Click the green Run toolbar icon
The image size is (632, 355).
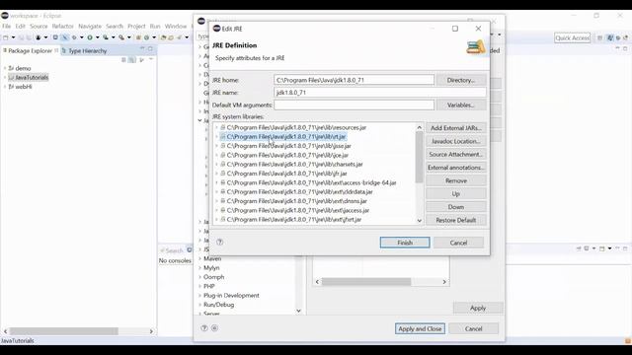click(x=90, y=37)
